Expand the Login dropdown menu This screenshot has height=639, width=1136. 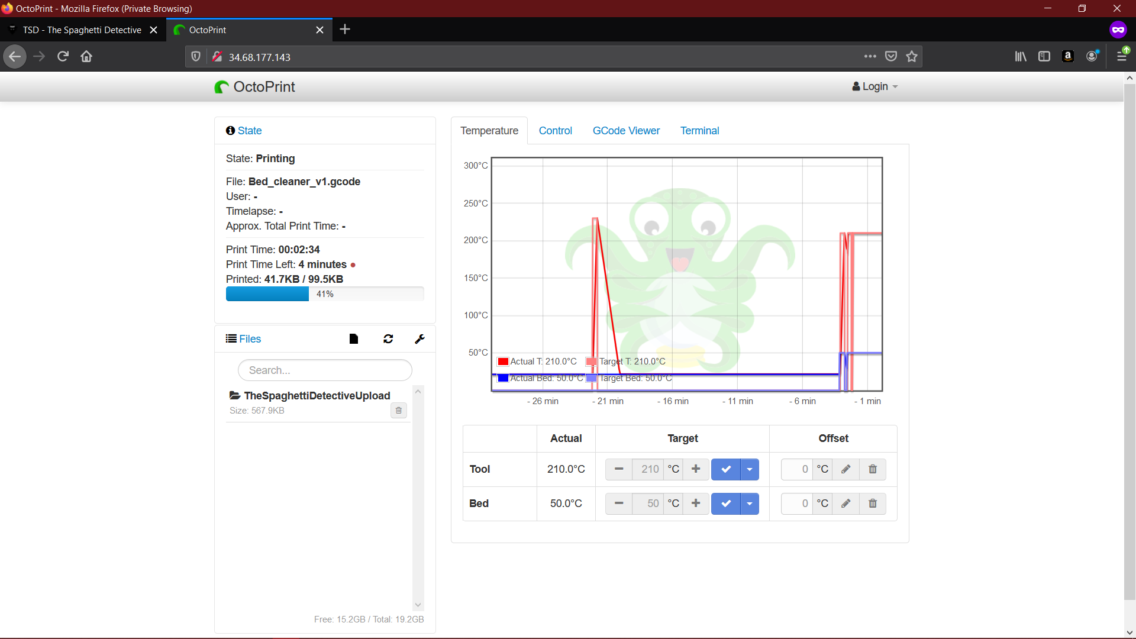[875, 86]
